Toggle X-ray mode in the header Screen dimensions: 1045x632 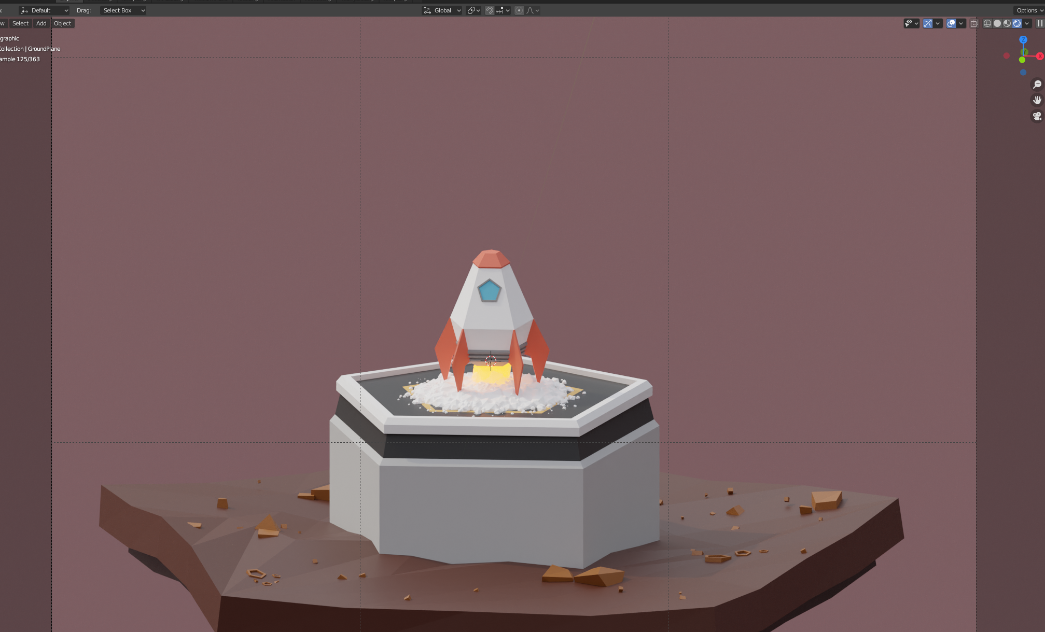pyautogui.click(x=974, y=23)
